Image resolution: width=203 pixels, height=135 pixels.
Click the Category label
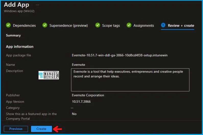pos(13,108)
